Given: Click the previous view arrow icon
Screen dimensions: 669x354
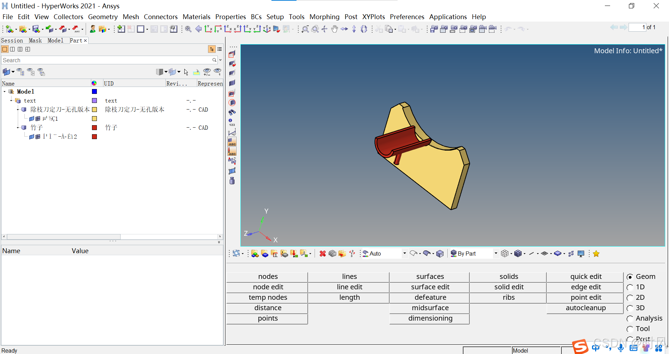Looking at the screenshot, I should [x=199, y=29].
